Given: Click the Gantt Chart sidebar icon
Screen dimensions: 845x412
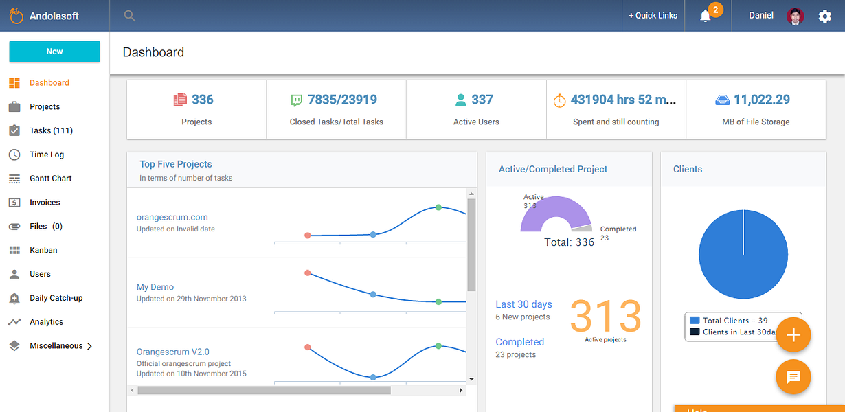Looking at the screenshot, I should pyautogui.click(x=14, y=179).
